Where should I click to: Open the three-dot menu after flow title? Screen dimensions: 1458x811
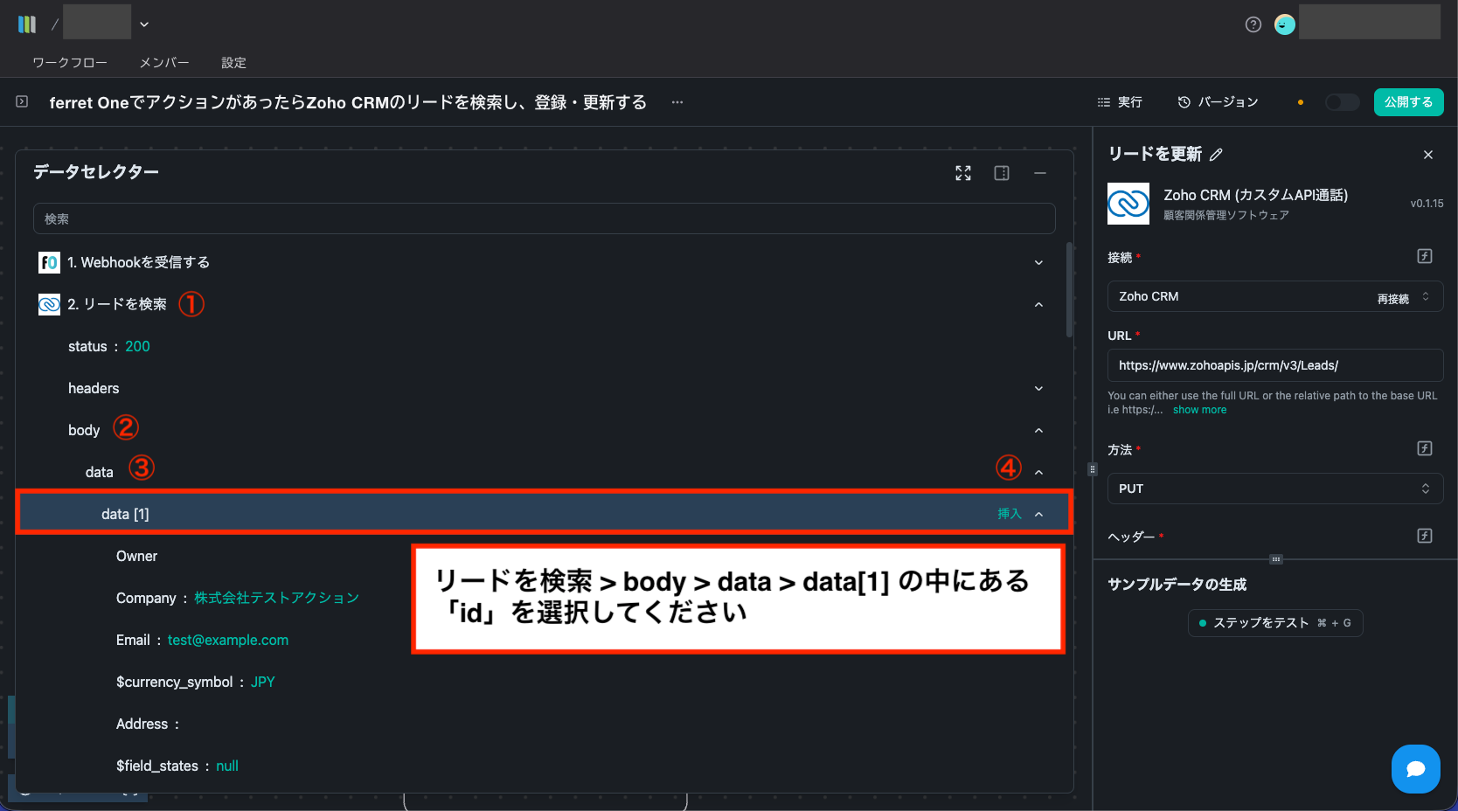pyautogui.click(x=677, y=102)
